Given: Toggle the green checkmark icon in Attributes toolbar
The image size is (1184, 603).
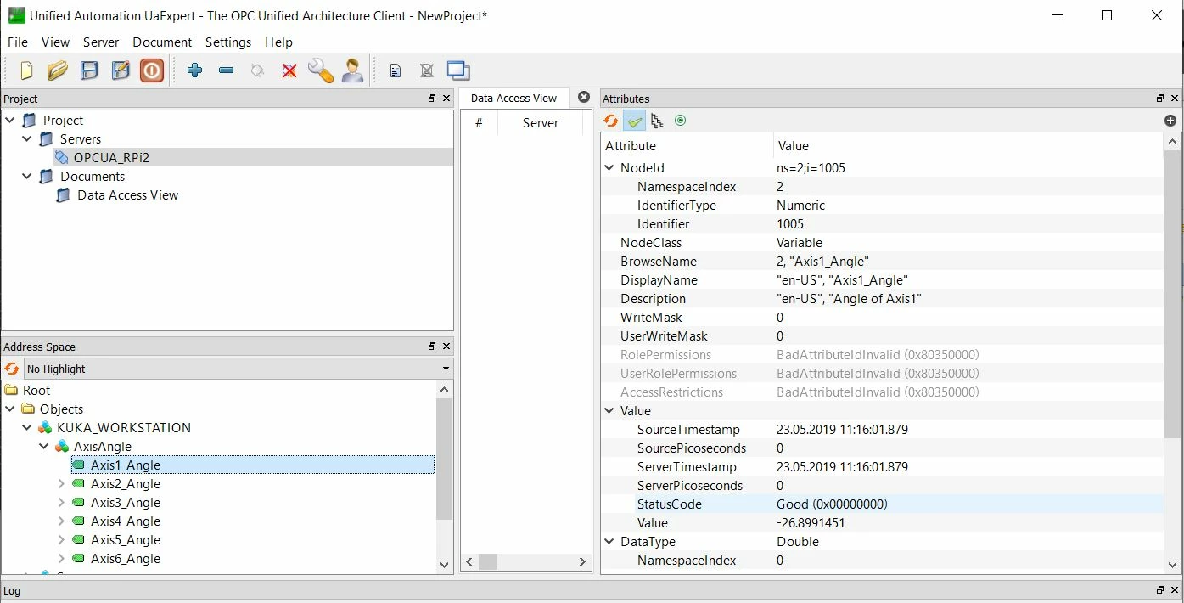Looking at the screenshot, I should (635, 121).
